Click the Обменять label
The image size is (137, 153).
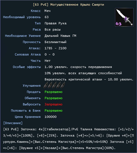pyautogui.click(x=33, y=98)
